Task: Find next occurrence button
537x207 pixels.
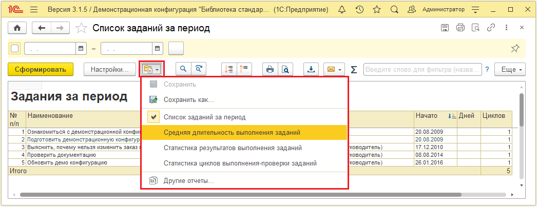Action: [199, 69]
